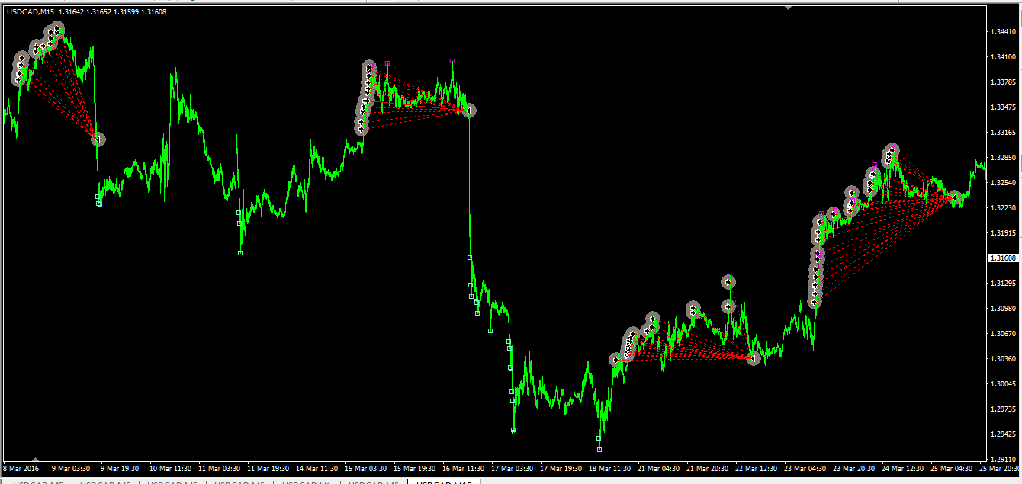Click the 9 Mar 19:30 time label
Viewport: 1022px width, 484px height.
(x=121, y=469)
